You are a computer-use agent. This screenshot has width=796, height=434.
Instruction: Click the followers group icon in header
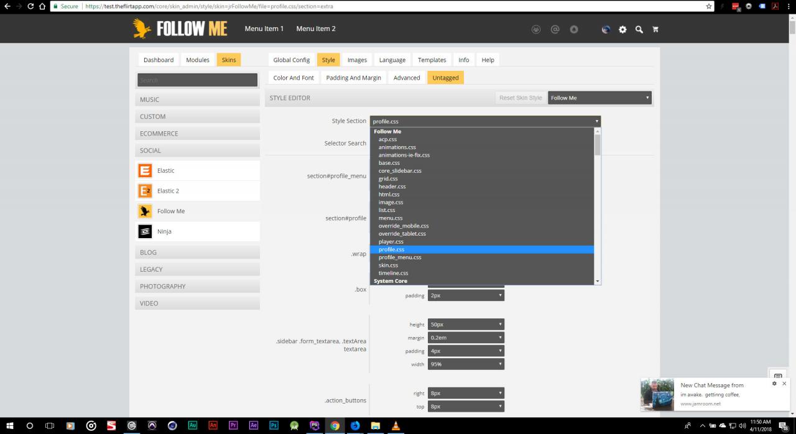(x=536, y=29)
